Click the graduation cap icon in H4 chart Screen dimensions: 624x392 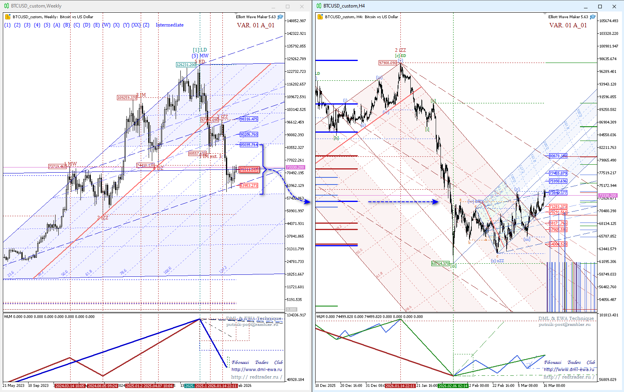click(593, 17)
